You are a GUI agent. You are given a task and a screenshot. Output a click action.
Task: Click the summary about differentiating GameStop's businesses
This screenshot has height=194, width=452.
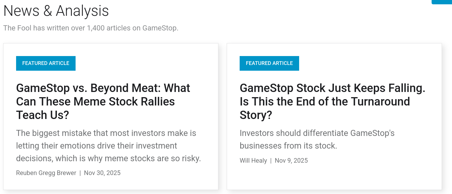(x=317, y=139)
